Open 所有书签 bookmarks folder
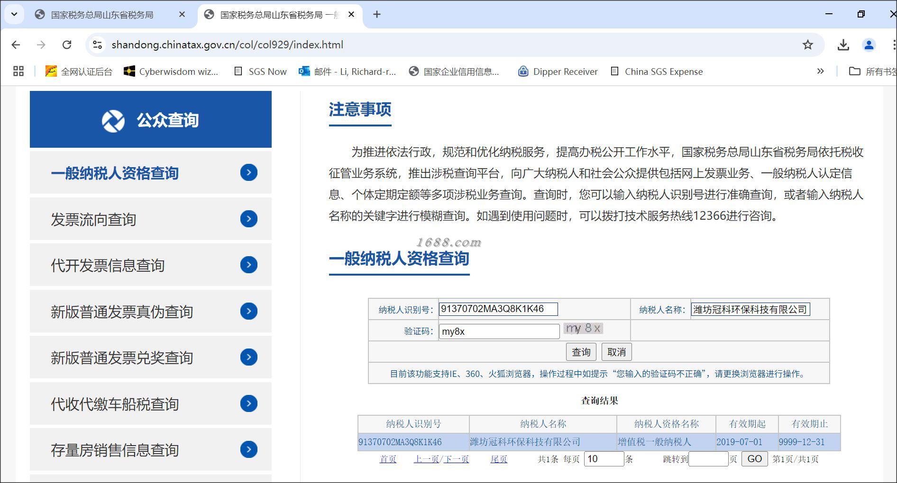The width and height of the screenshot is (897, 483). 872,72
